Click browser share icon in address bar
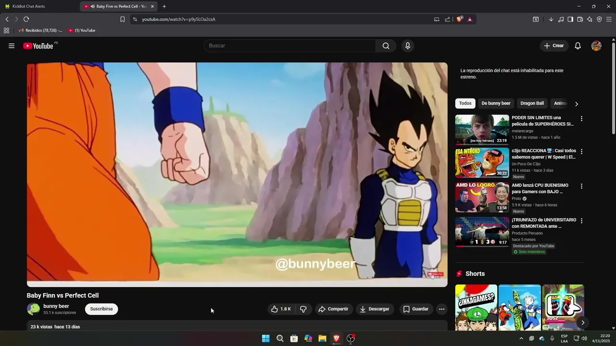Viewport: 616px width, 346px height. pyautogui.click(x=448, y=19)
